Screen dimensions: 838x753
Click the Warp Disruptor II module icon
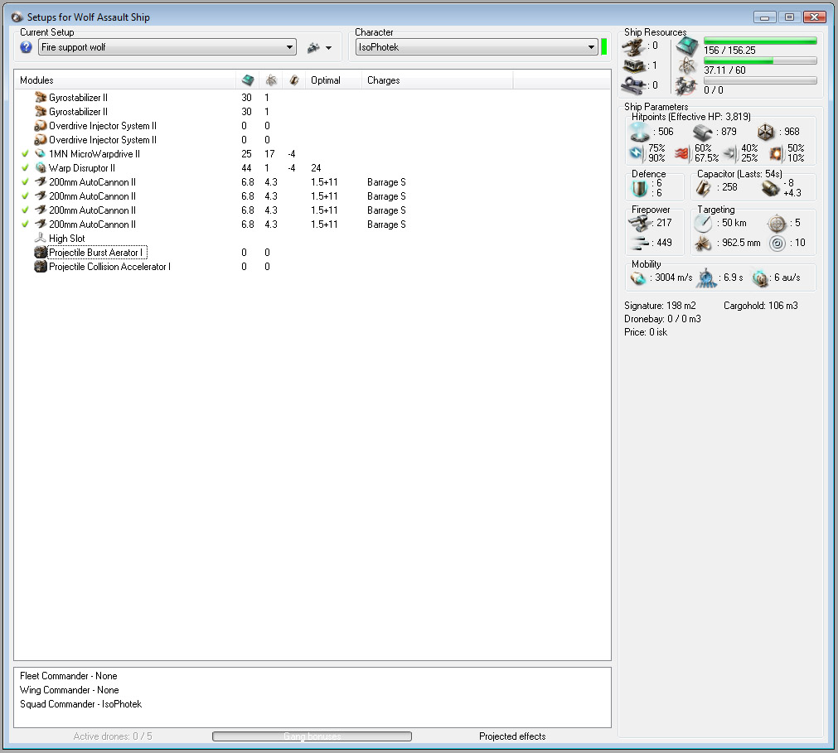point(41,167)
